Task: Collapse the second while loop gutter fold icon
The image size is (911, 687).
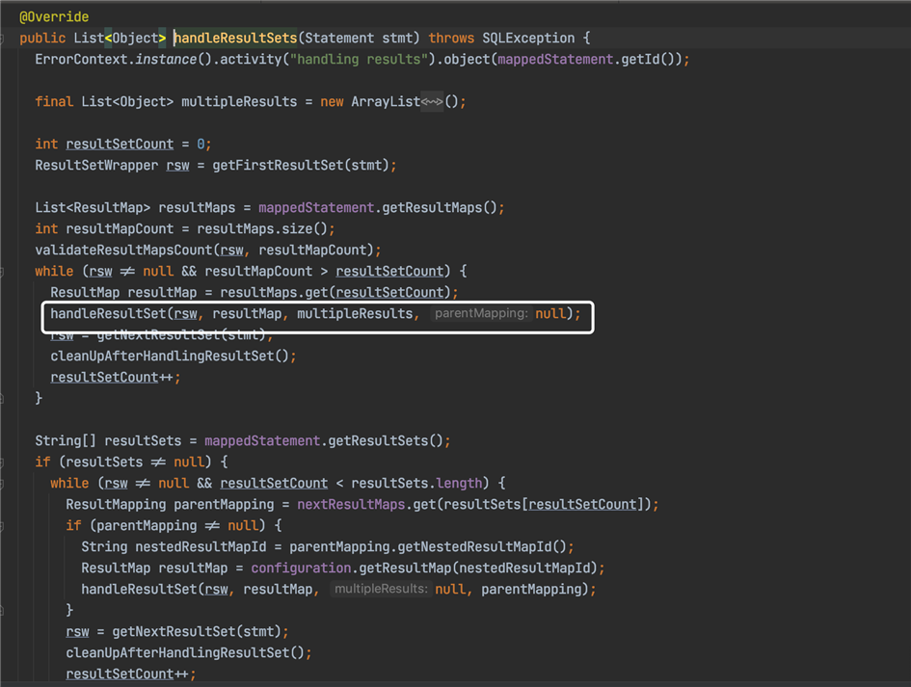Action: 2,484
